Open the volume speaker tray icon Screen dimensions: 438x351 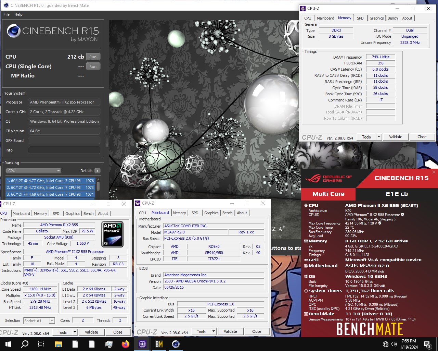tap(394, 344)
